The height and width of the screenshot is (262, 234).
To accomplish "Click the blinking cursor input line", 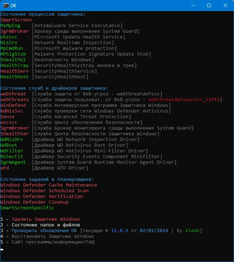I will click(2, 249).
